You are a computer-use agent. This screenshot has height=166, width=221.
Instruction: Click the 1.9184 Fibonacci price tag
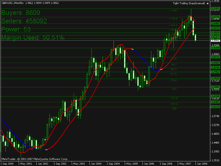click(x=215, y=48)
